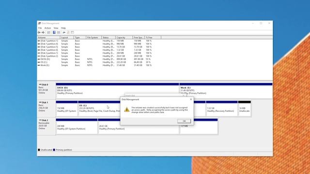The width and height of the screenshot is (310, 174).
Task: Open the View menu
Action: 56,28
